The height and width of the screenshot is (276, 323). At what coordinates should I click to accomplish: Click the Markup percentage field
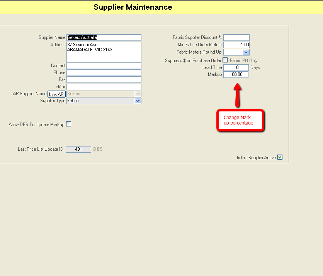236,74
